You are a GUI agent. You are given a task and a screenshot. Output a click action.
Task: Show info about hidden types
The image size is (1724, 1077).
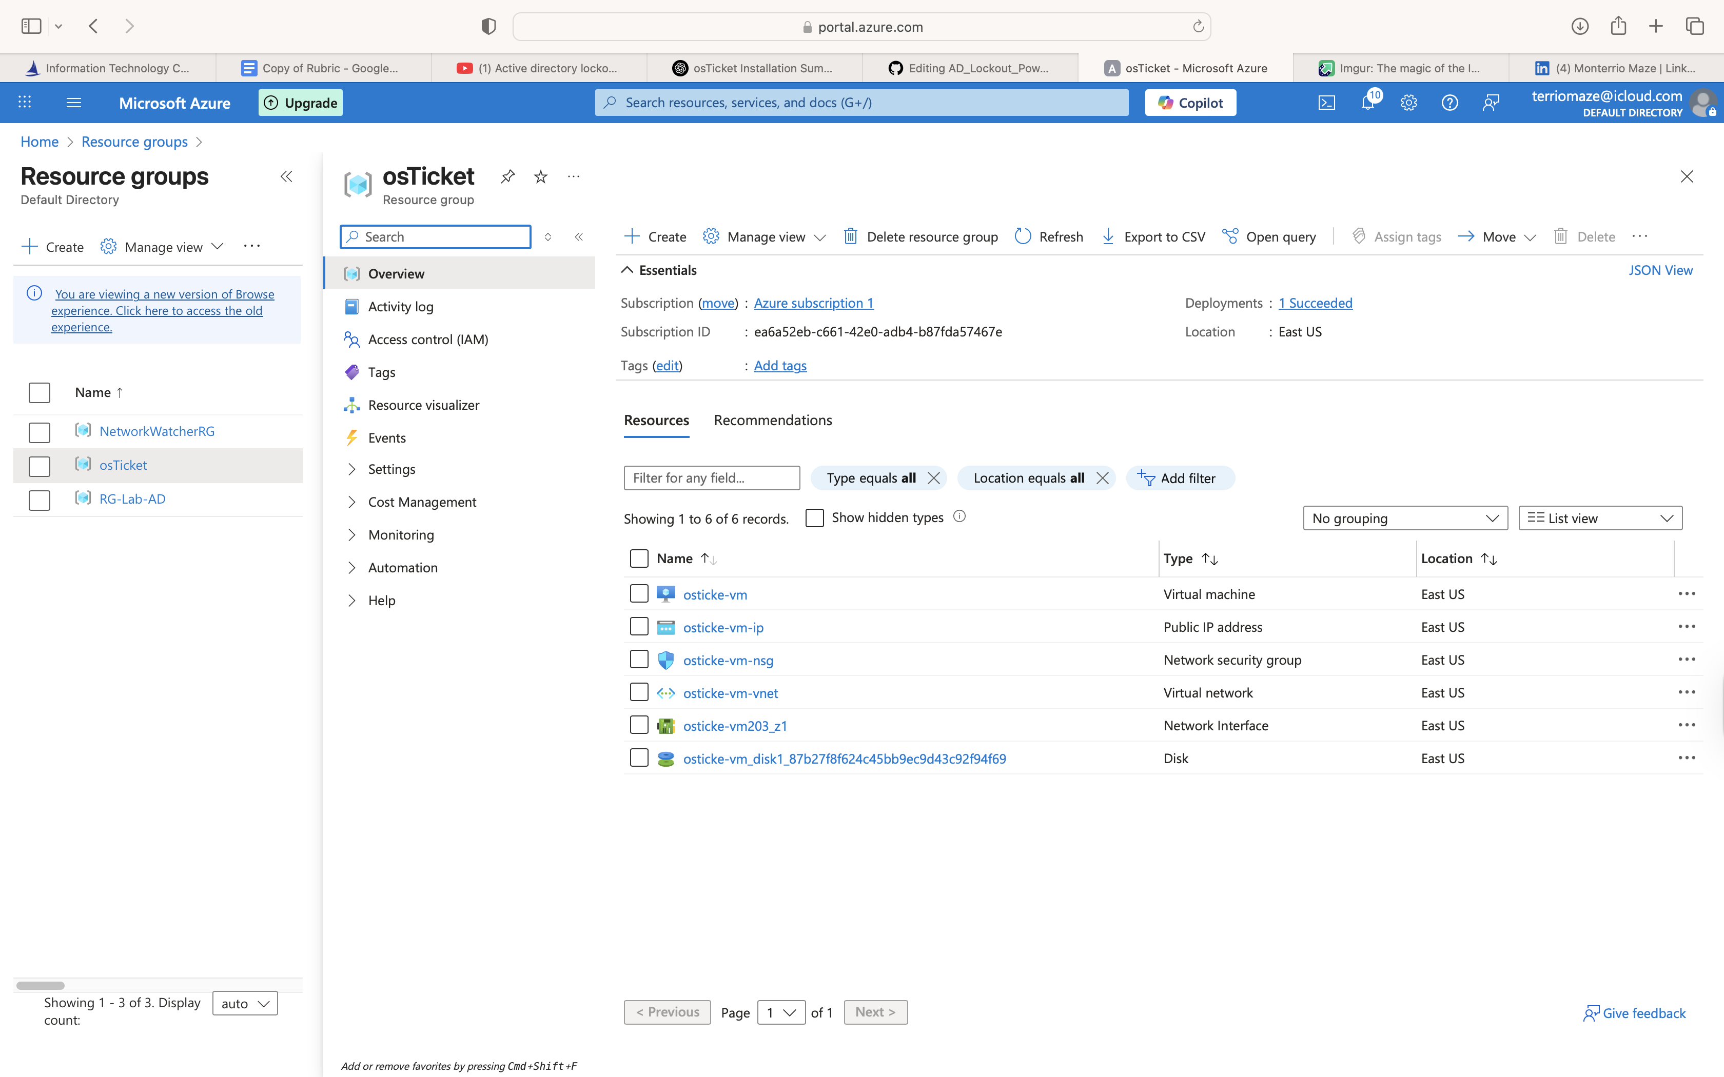pyautogui.click(x=959, y=516)
